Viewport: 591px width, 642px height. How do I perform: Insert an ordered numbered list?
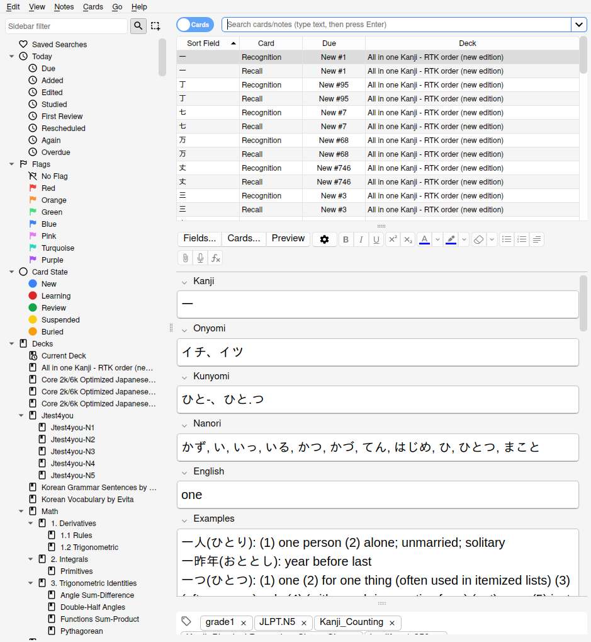pyautogui.click(x=522, y=239)
